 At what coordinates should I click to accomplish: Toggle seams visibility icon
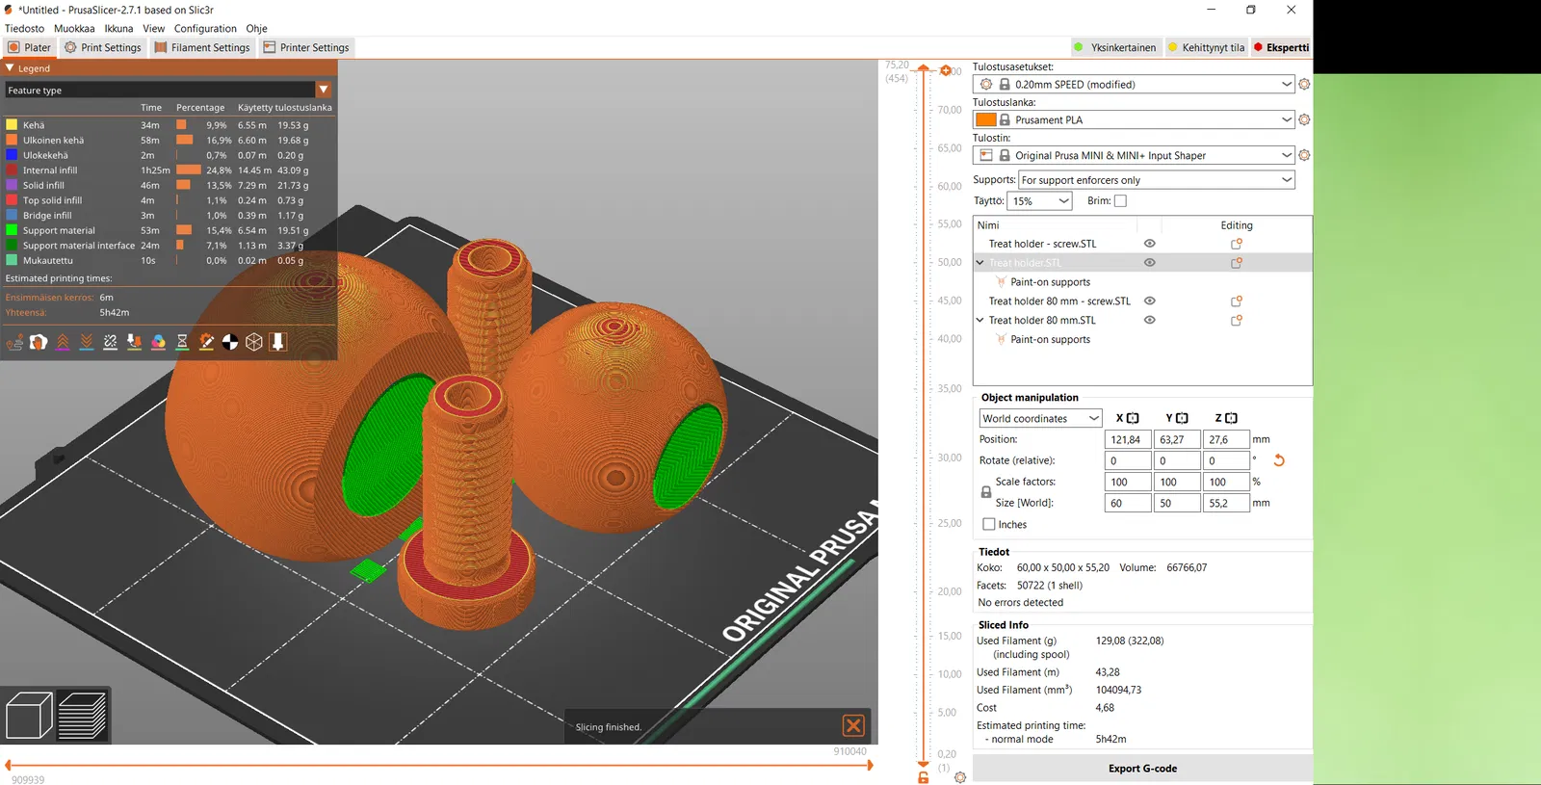point(111,342)
